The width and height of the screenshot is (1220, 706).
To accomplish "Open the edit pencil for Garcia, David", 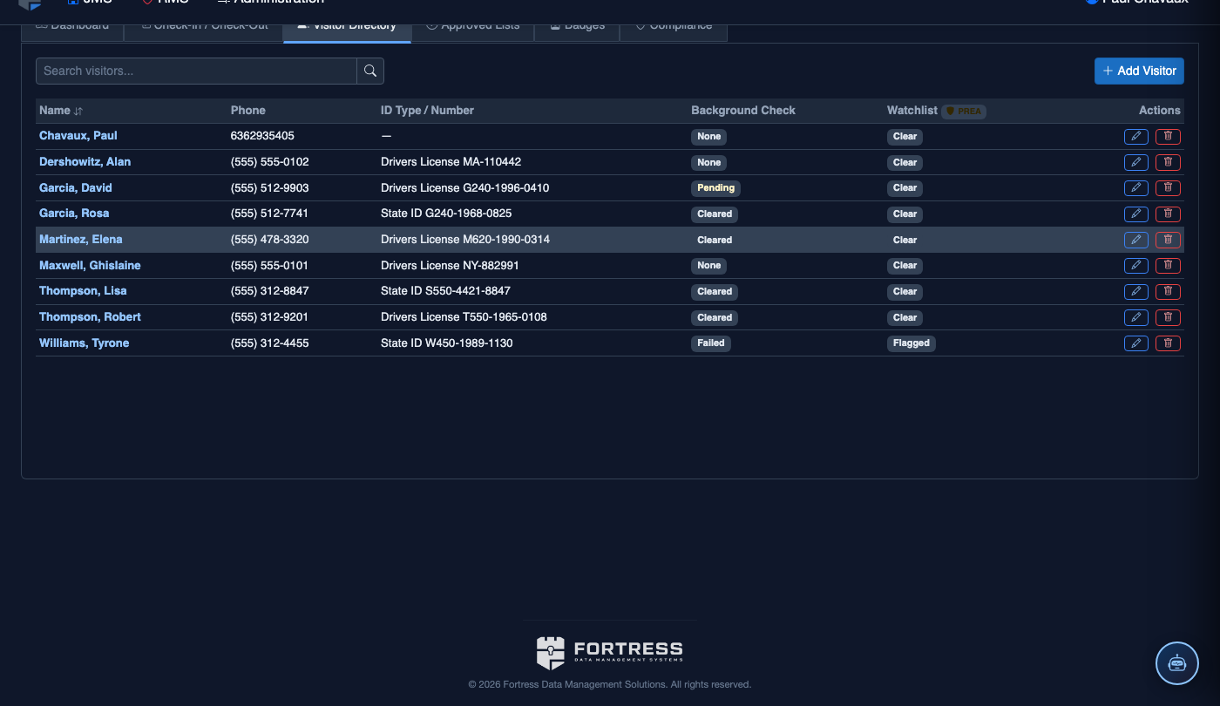I will (x=1135, y=188).
